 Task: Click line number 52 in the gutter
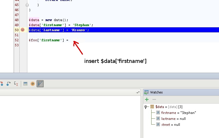pyautogui.click(x=17, y=40)
